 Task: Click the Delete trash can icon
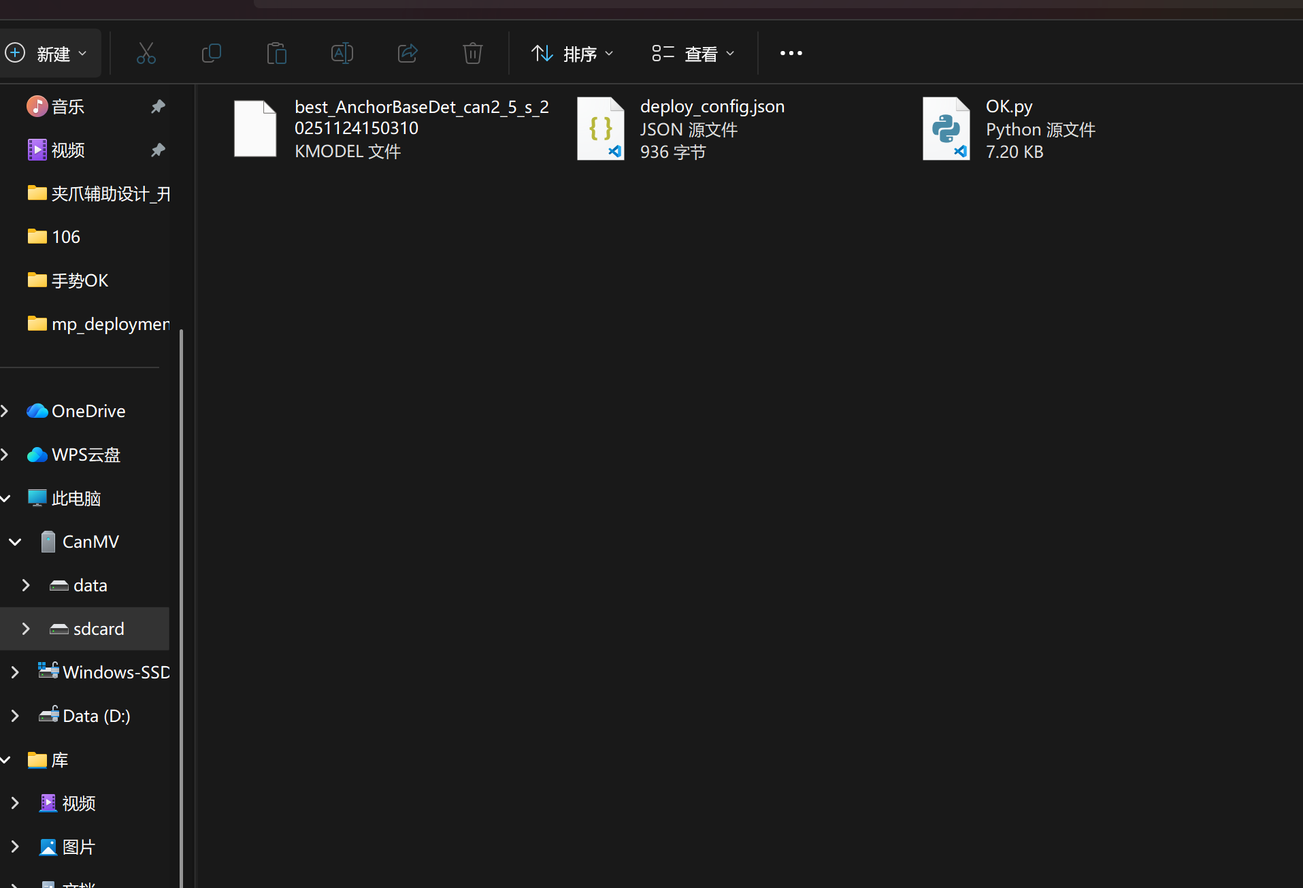472,53
